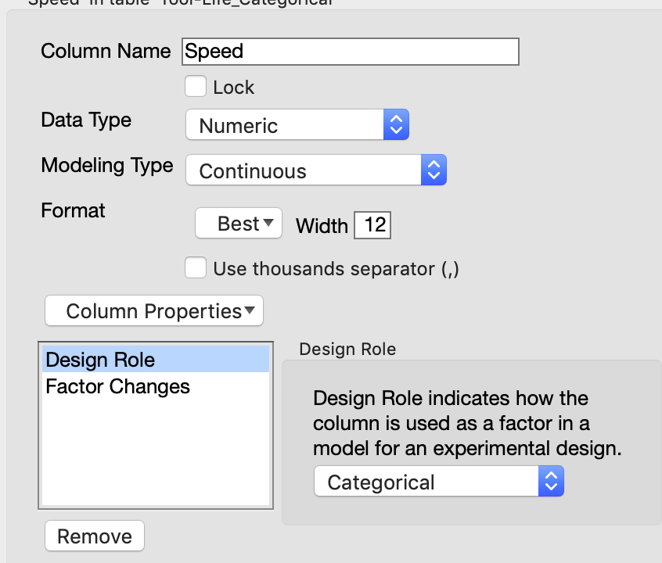Click the Width field showing 12
662x563 pixels.
pos(372,225)
